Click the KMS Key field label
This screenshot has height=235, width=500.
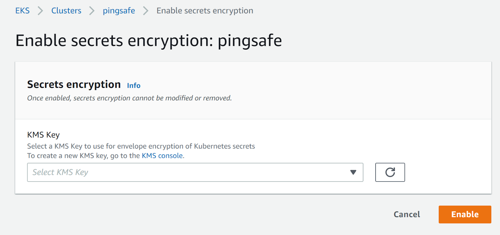tap(43, 135)
